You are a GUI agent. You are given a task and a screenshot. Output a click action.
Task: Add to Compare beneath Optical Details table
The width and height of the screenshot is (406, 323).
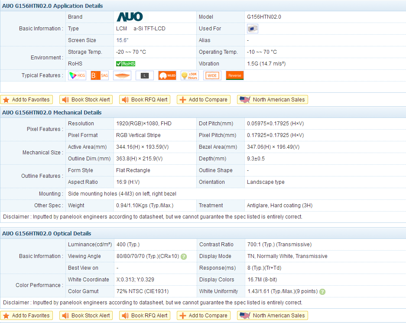204,316
